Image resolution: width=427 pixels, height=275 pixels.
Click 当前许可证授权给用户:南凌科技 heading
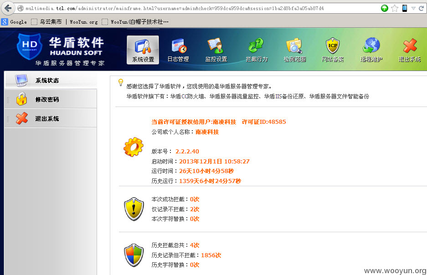(194, 122)
